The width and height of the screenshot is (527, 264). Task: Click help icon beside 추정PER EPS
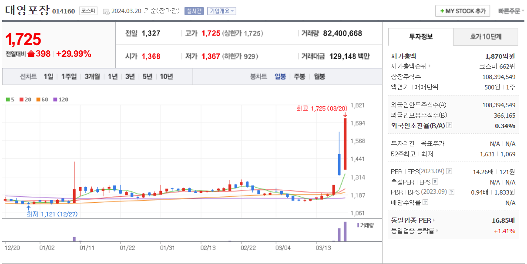click(435, 182)
